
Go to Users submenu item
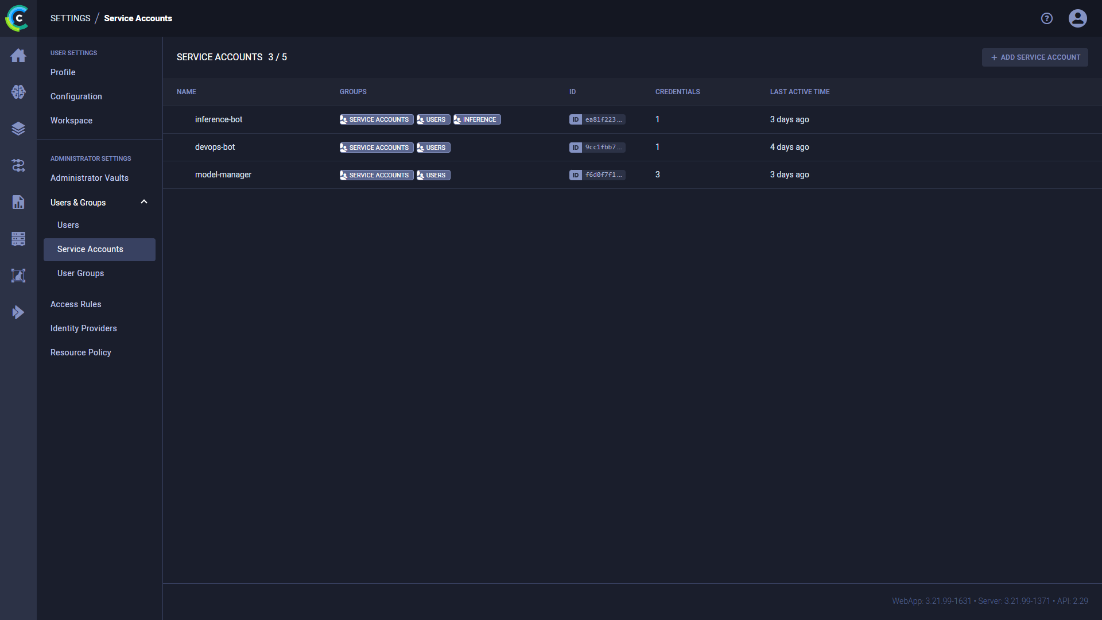68,225
